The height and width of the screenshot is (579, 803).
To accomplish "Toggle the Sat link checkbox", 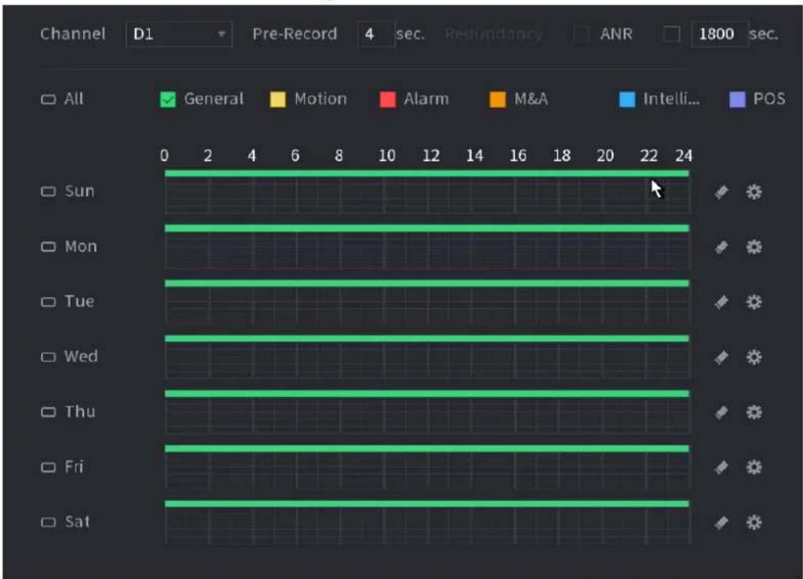I will click(48, 522).
